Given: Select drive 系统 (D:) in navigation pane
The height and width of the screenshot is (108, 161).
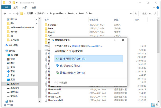Looking at the screenshot, I should pyautogui.click(x=14, y=88).
